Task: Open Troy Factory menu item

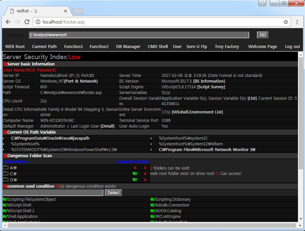Action: (x=227, y=47)
